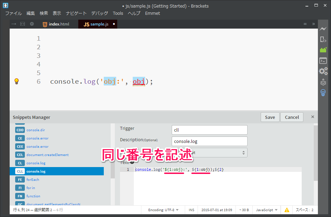Select the FN function snippet

57,196
